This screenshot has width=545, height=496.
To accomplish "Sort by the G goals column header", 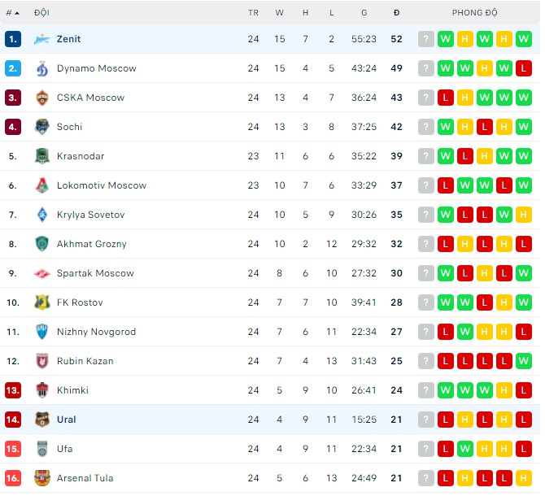I will (x=364, y=13).
